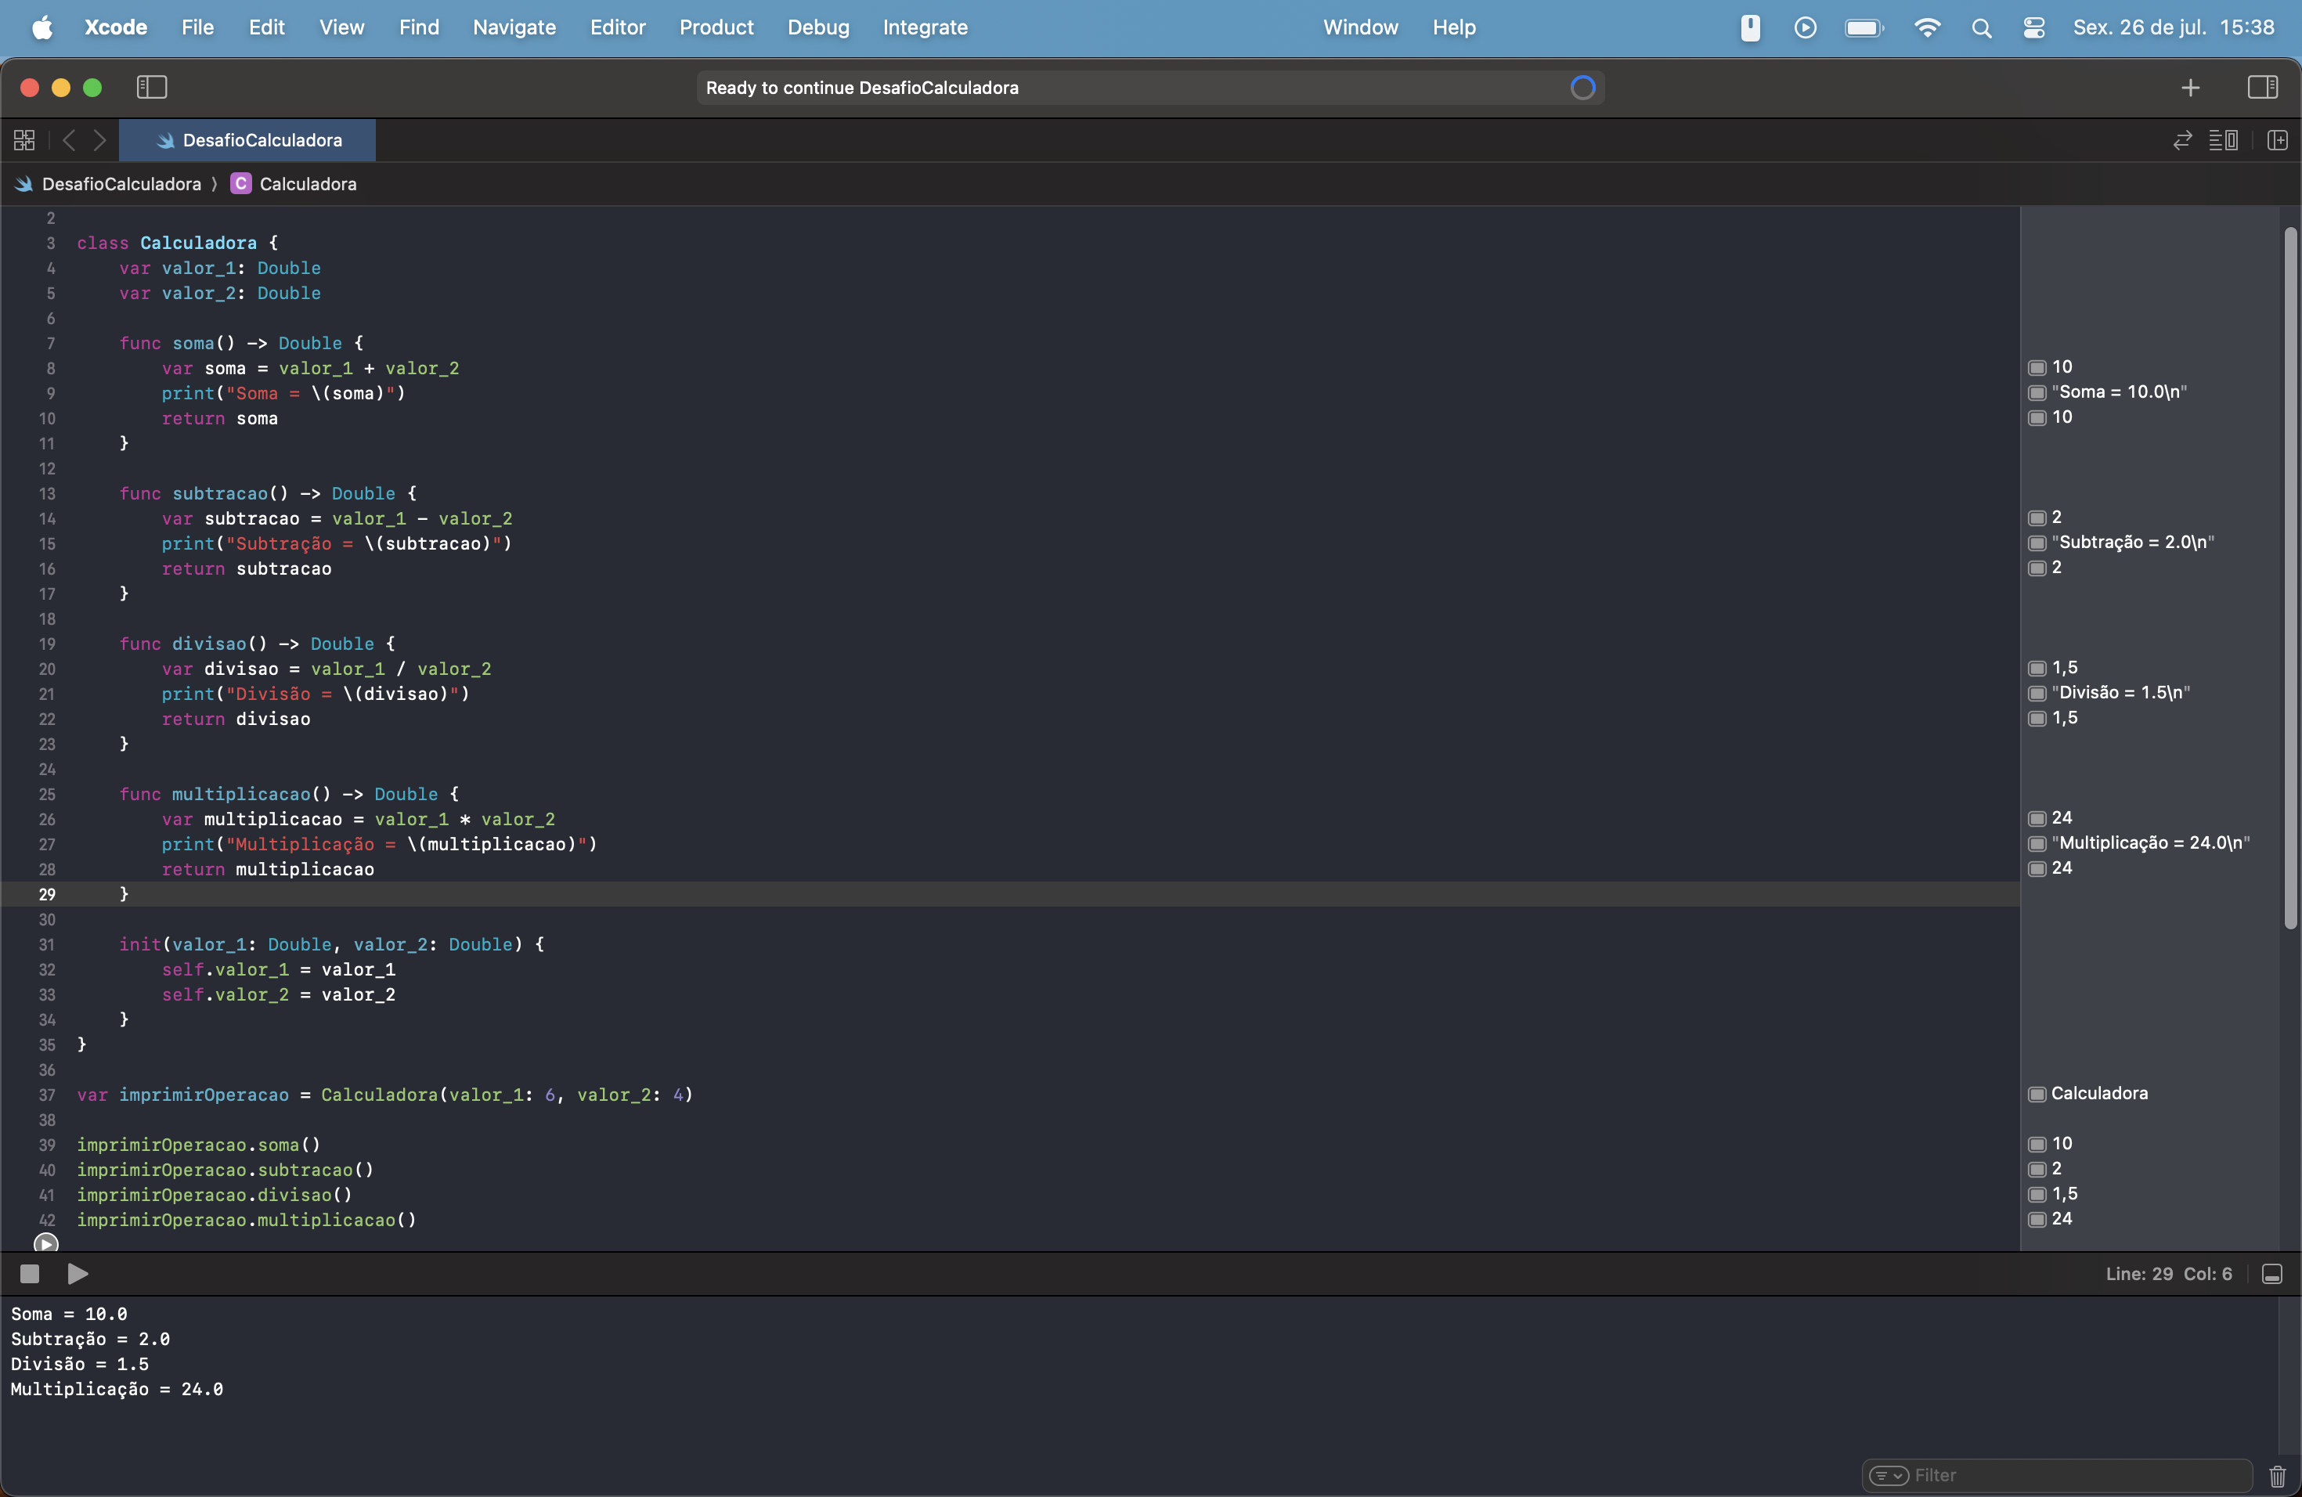Click the date and time clock
The height and width of the screenshot is (1497, 2302).
(2174, 27)
